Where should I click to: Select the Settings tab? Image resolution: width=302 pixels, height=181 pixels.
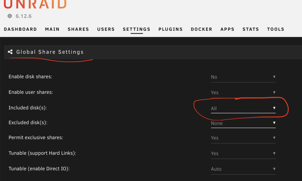(137, 29)
